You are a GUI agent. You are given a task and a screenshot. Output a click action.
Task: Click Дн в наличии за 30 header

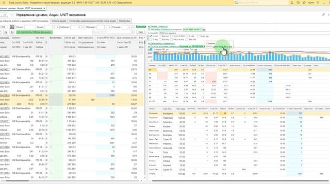[126, 38]
